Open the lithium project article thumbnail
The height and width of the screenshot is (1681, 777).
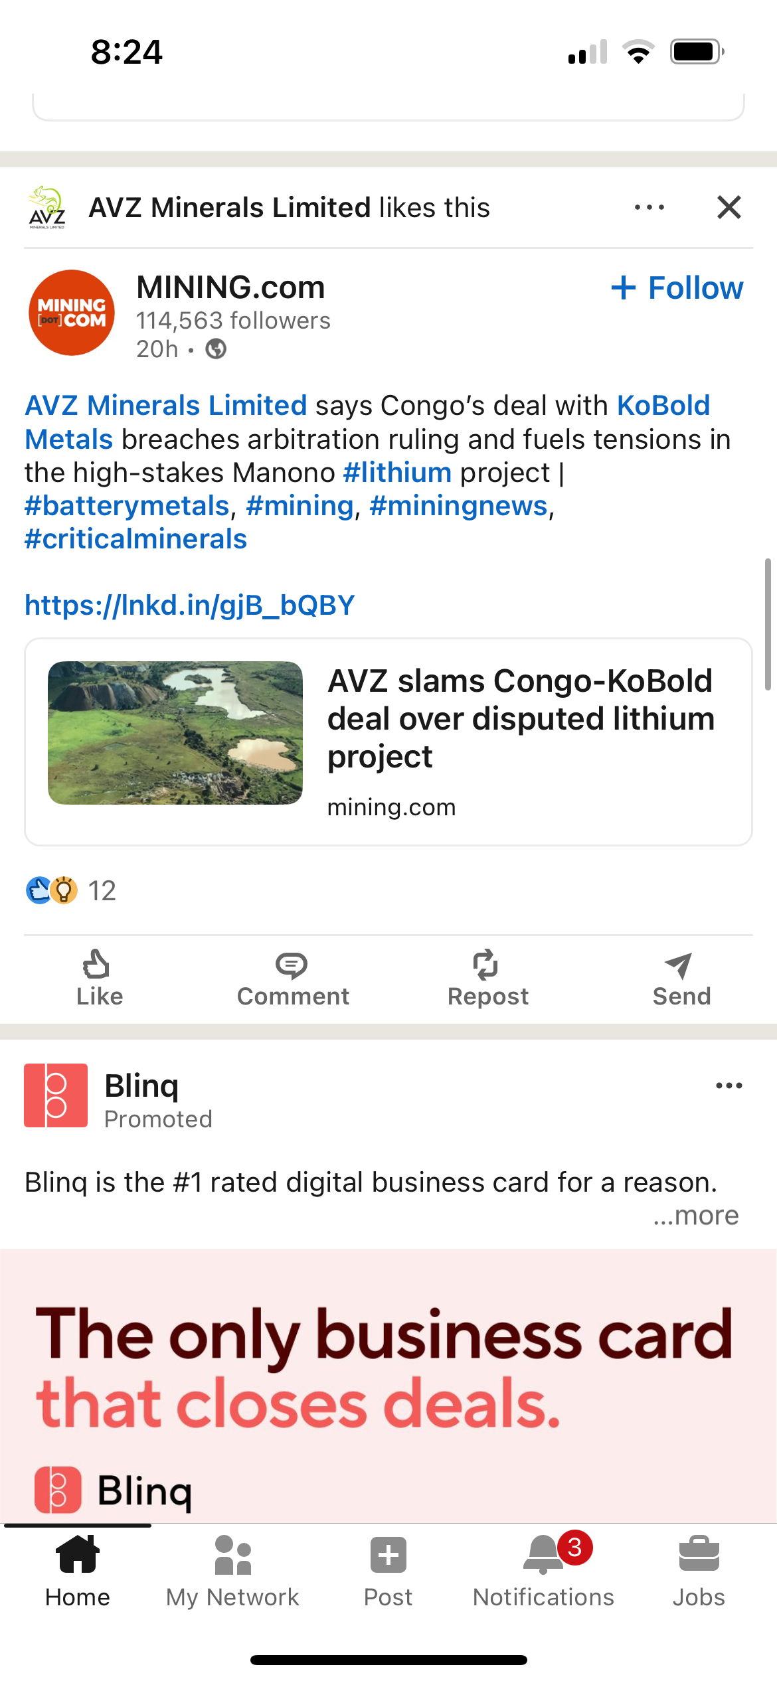175,733
